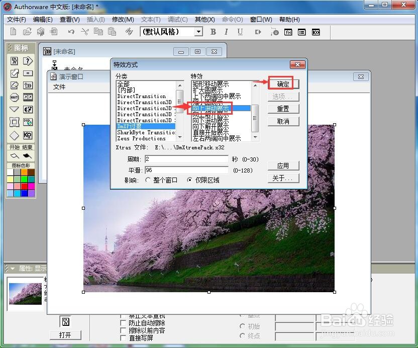Image resolution: width=418 pixels, height=348 pixels.
Task: Select the area only radio option
Action: [x=189, y=180]
